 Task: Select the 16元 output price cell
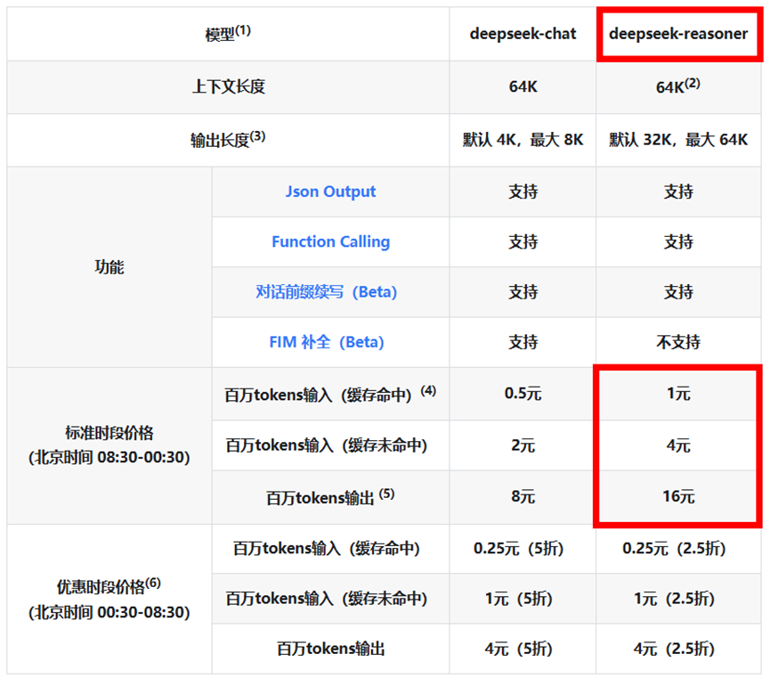tap(678, 496)
